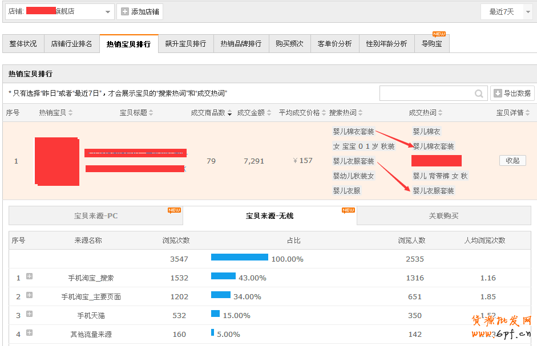The image size is (537, 346).
Task: Sort by 平均成交价格 column arrows
Action: point(324,113)
